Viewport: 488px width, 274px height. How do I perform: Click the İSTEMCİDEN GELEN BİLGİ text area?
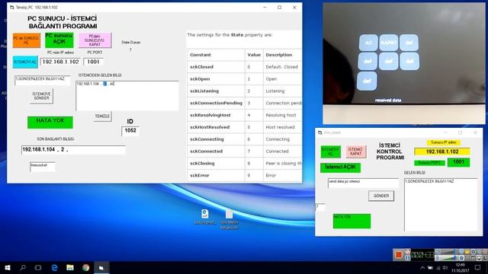(127, 96)
